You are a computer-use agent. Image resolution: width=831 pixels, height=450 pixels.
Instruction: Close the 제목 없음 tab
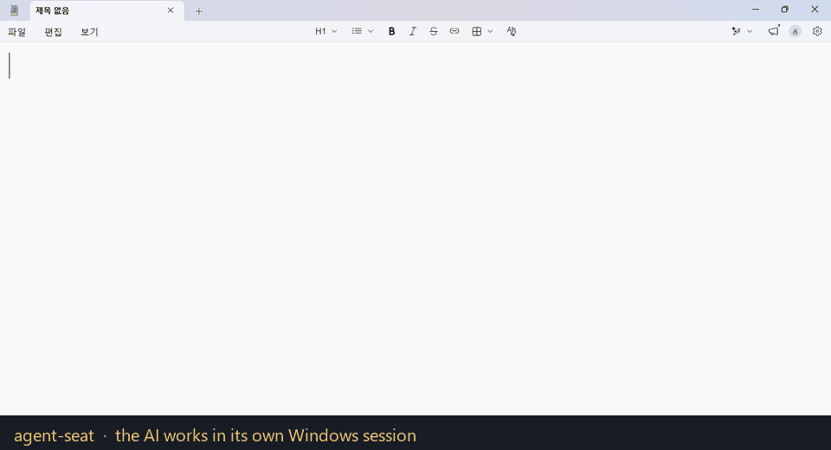(171, 10)
